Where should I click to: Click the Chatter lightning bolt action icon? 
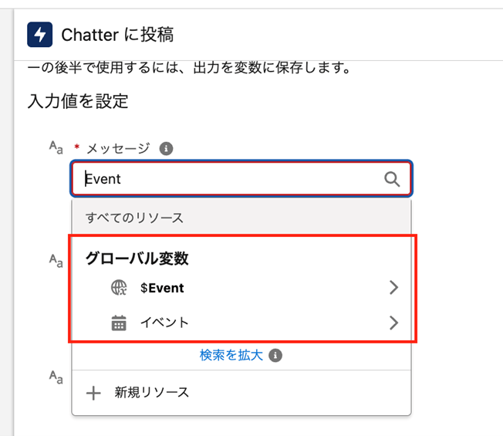[x=39, y=34]
